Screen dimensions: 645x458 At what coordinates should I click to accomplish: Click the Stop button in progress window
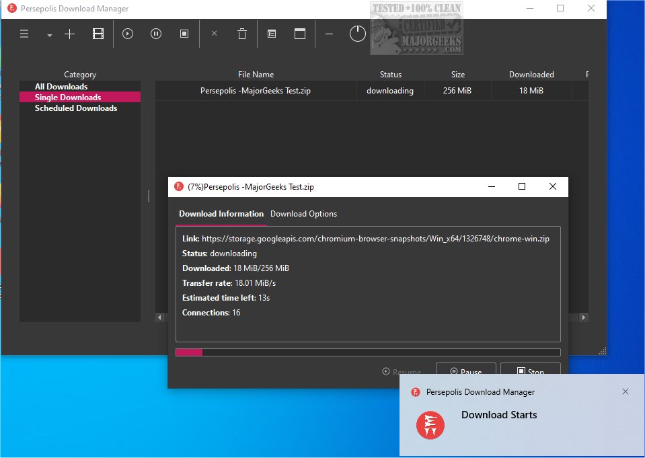tap(530, 369)
